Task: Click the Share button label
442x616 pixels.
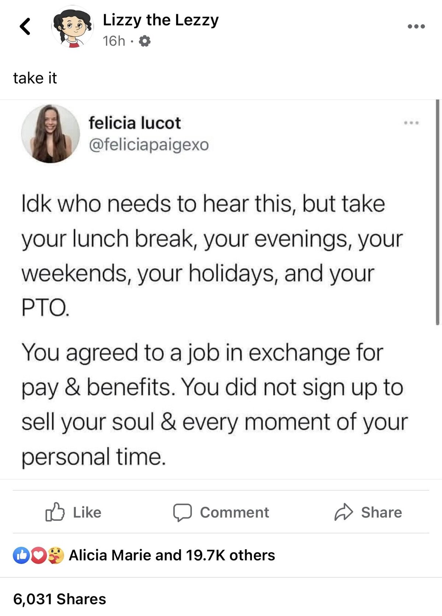Action: (382, 512)
